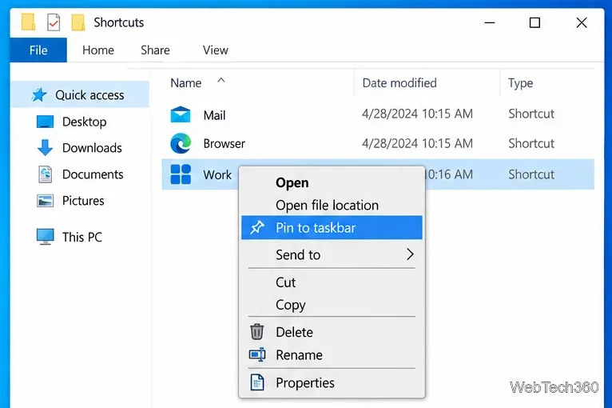Select Delete in the context menu
The height and width of the screenshot is (408, 612).
click(x=332, y=332)
